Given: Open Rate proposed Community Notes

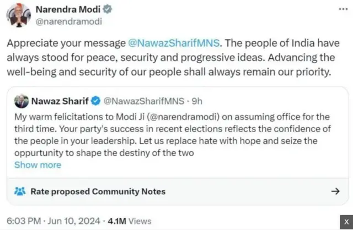Looking at the screenshot, I should click(98, 191).
